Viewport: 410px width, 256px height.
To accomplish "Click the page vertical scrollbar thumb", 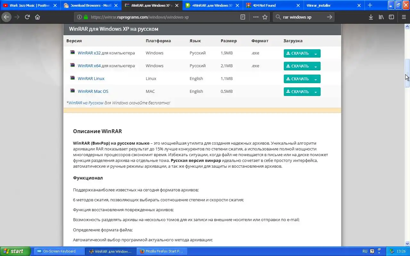I will tap(407, 73).
